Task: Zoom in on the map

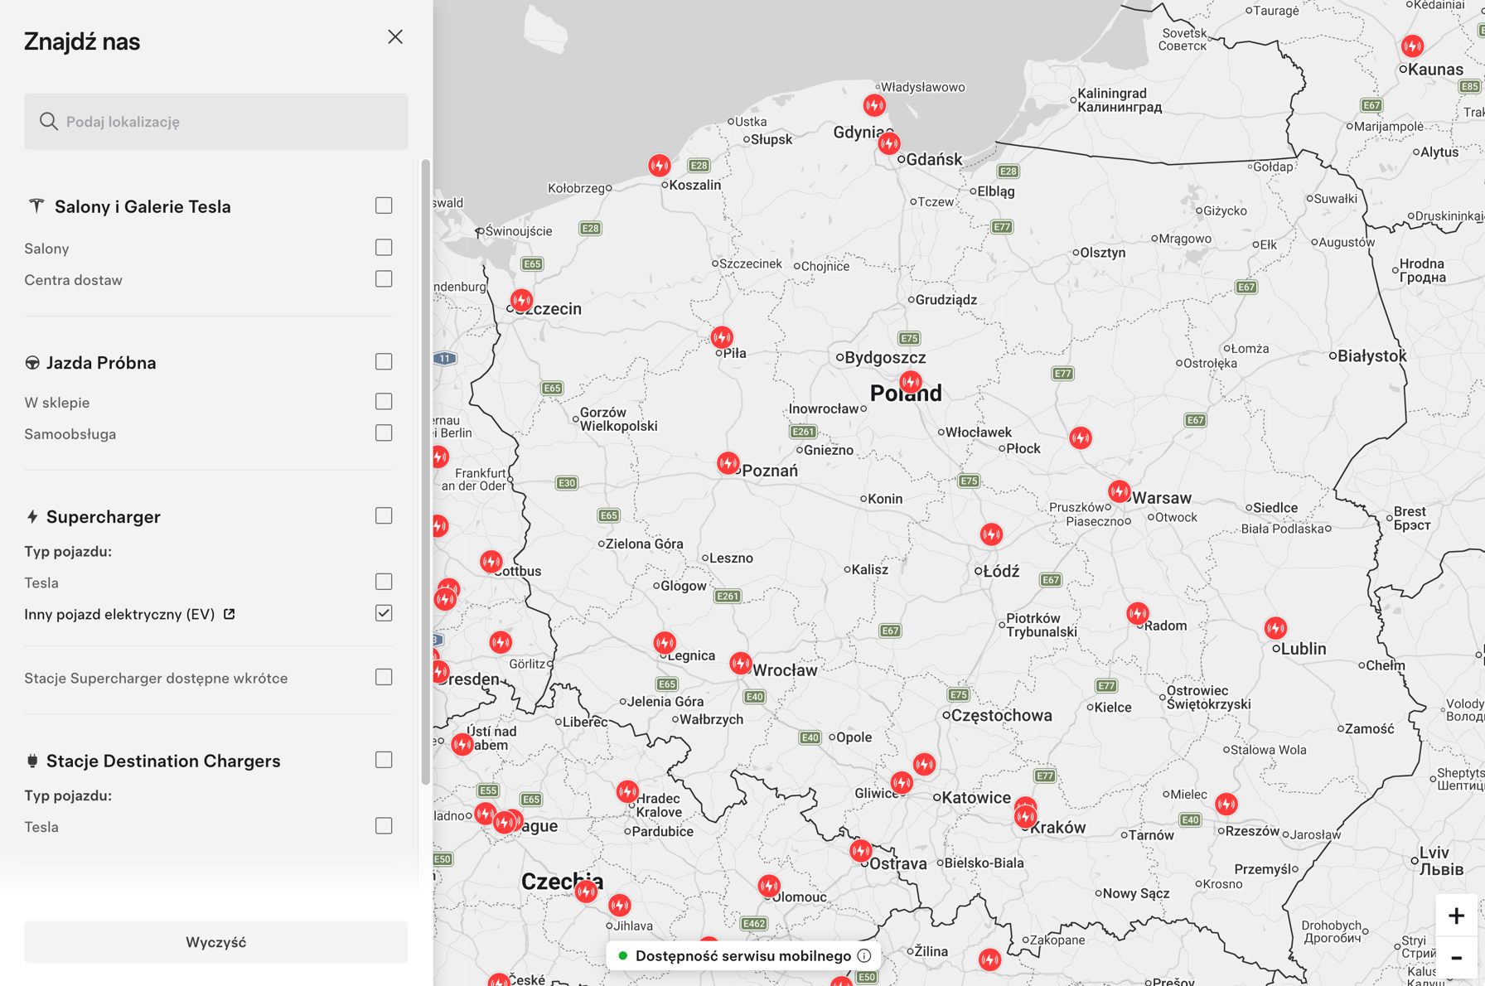Action: pos(1456,916)
